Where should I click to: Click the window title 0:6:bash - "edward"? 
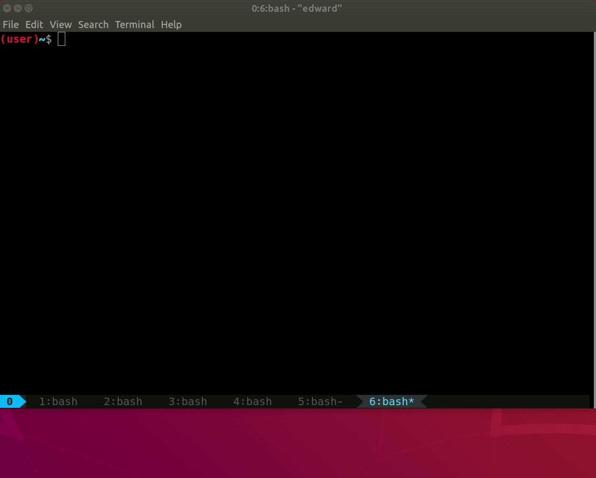click(297, 8)
